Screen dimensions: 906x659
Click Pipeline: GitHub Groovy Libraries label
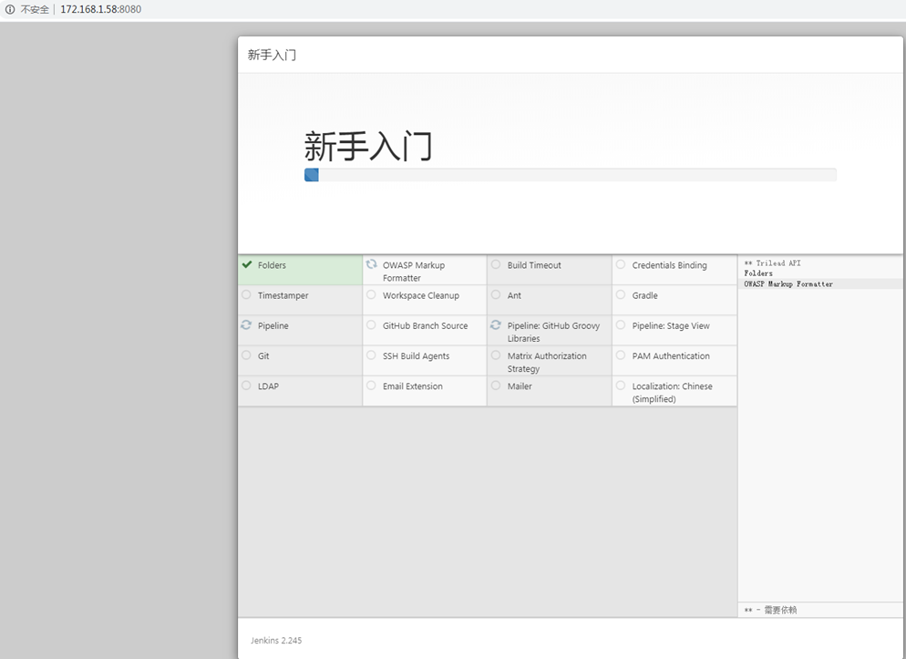pyautogui.click(x=553, y=332)
